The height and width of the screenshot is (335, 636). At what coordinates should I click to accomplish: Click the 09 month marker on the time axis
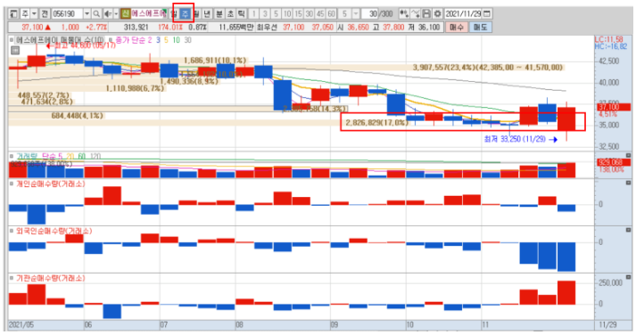tap(335, 324)
